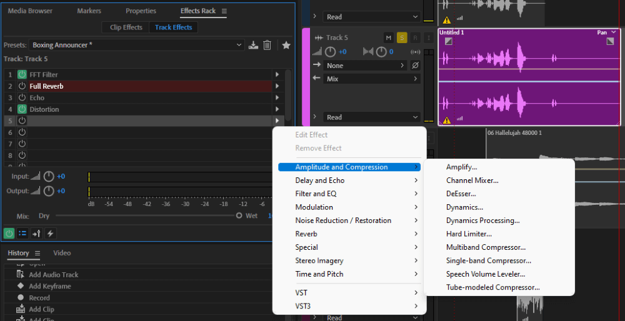
Task: Click the Record history circle icon
Action: (x=21, y=297)
